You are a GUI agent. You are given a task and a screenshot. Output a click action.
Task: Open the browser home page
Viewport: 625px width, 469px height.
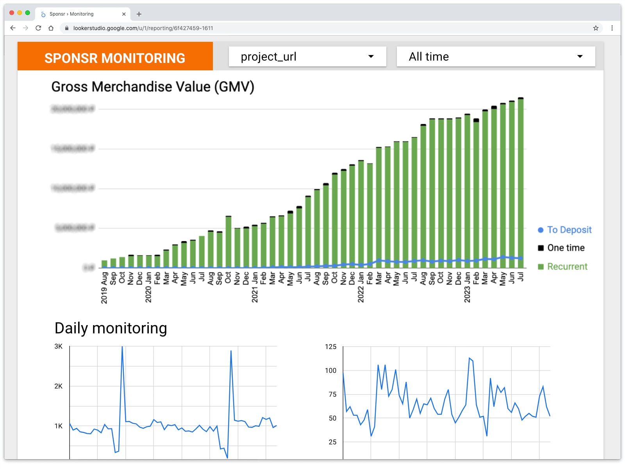pyautogui.click(x=51, y=28)
